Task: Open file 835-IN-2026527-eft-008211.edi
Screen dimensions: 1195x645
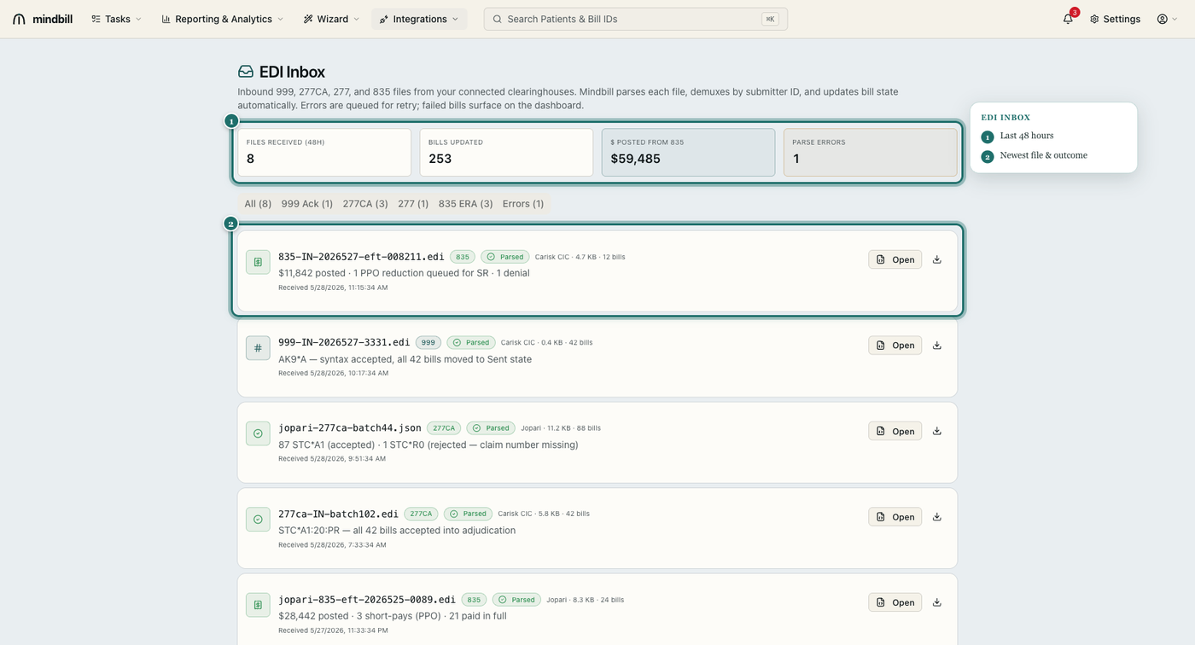Action: [x=895, y=259]
